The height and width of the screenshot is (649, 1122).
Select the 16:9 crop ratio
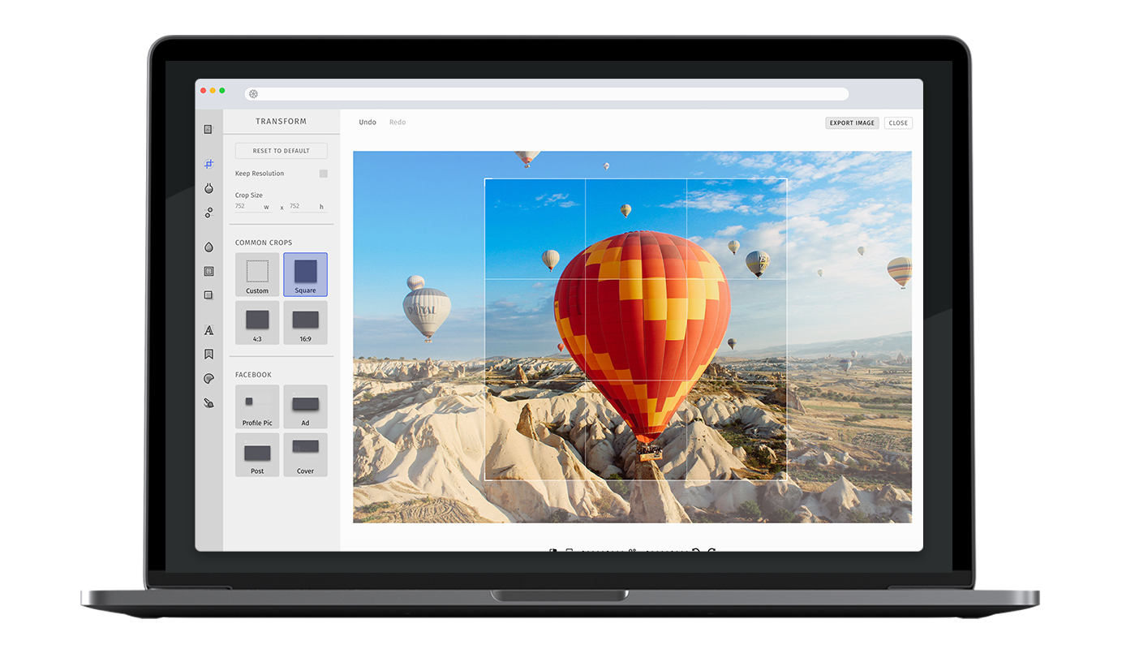click(305, 323)
